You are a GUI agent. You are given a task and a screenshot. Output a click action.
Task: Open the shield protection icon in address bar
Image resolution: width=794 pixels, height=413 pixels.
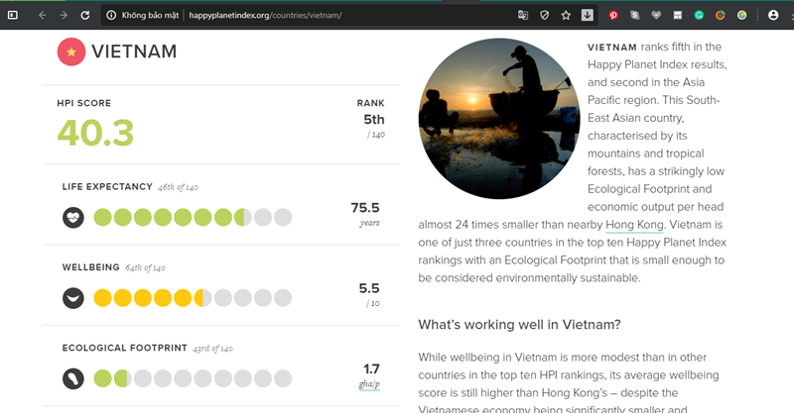[x=544, y=15]
